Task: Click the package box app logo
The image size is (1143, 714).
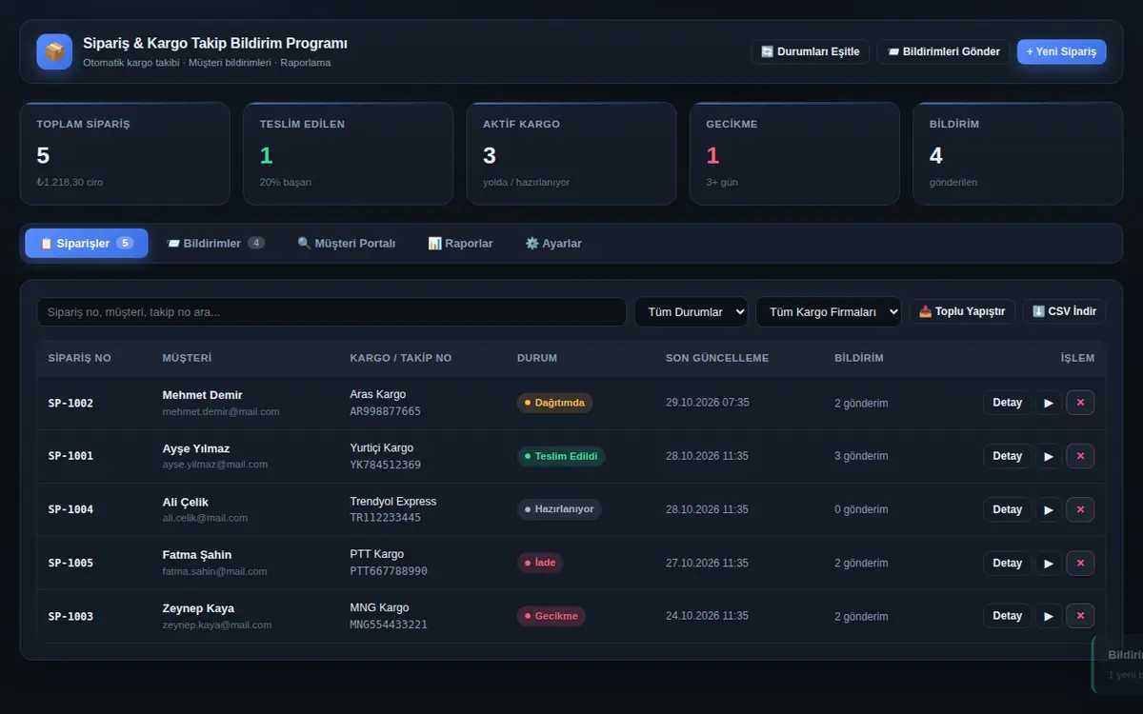Action: tap(54, 51)
